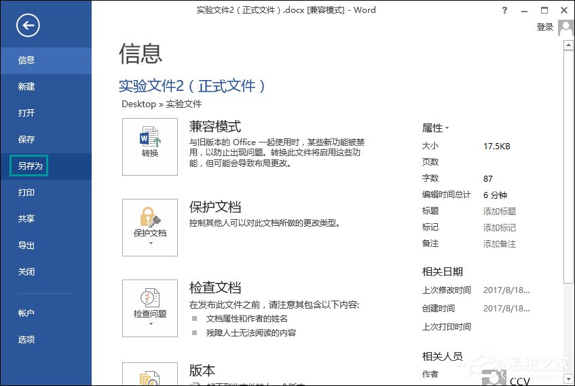The height and width of the screenshot is (386, 575).
Task: Select the Export option in sidebar
Action: pyautogui.click(x=26, y=246)
